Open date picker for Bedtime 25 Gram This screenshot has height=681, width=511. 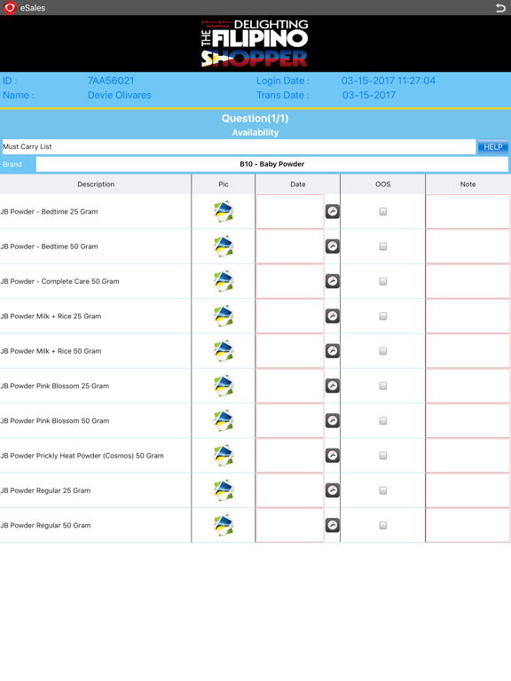coord(333,212)
